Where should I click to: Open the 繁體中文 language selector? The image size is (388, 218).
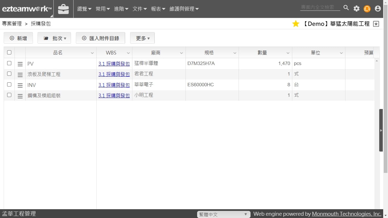point(223,214)
